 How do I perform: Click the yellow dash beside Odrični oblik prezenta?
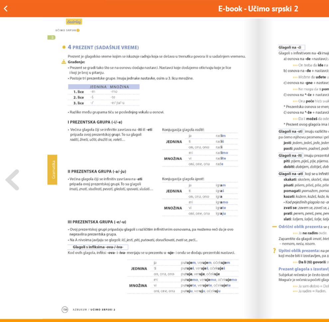pyautogui.click(x=274, y=227)
